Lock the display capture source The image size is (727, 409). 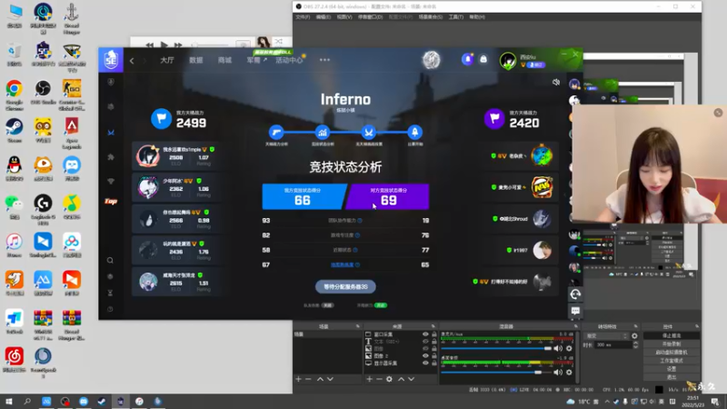click(434, 363)
